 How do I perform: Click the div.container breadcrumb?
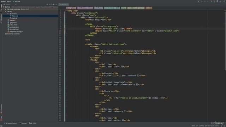coord(85,8)
